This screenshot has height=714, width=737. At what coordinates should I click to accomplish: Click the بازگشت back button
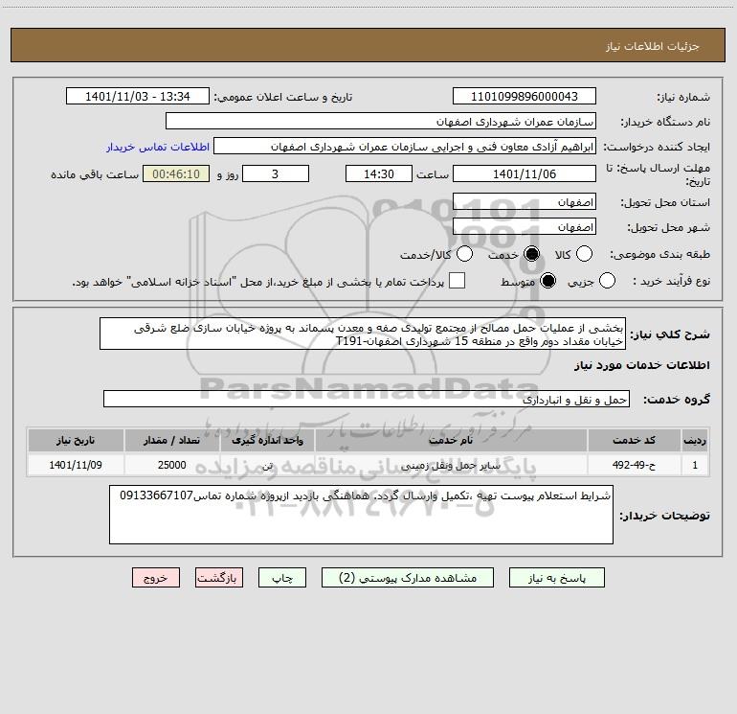coord(219,578)
